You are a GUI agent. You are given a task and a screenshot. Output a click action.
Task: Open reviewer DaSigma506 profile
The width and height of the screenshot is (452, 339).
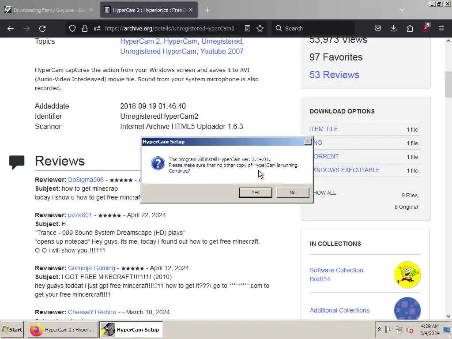coord(86,180)
